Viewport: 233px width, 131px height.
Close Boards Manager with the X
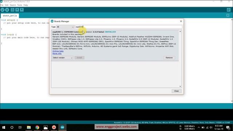(x=181, y=21)
